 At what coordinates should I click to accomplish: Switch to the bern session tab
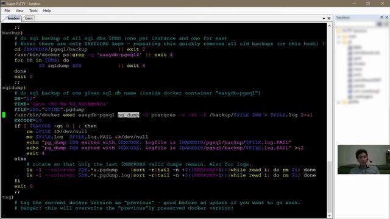tap(29, 18)
